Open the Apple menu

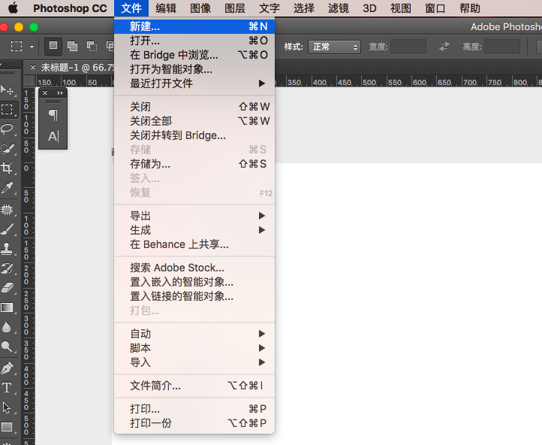[x=13, y=8]
